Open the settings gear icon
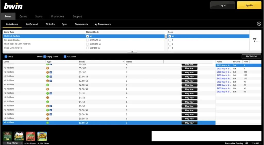Viewport: 264px width, 145px height. pyautogui.click(x=259, y=24)
